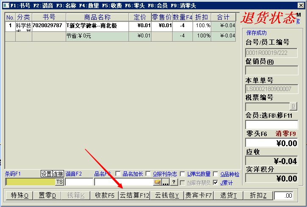This screenshot has width=307, height=207.
Task: Select the 书号 column header
Action: [49, 17]
